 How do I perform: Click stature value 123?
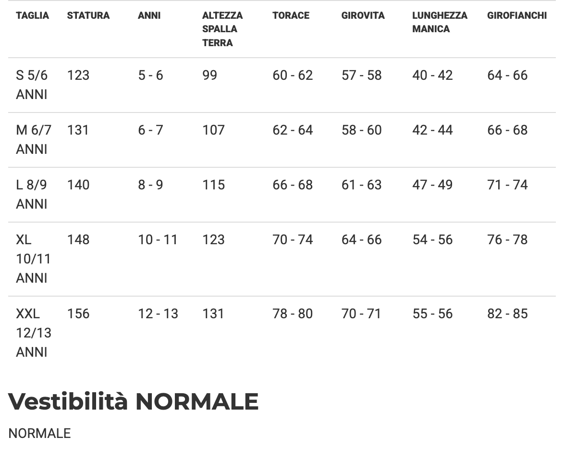[78, 75]
